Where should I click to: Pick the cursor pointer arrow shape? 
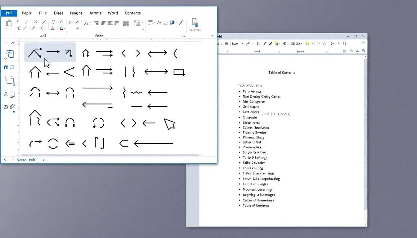click(169, 124)
